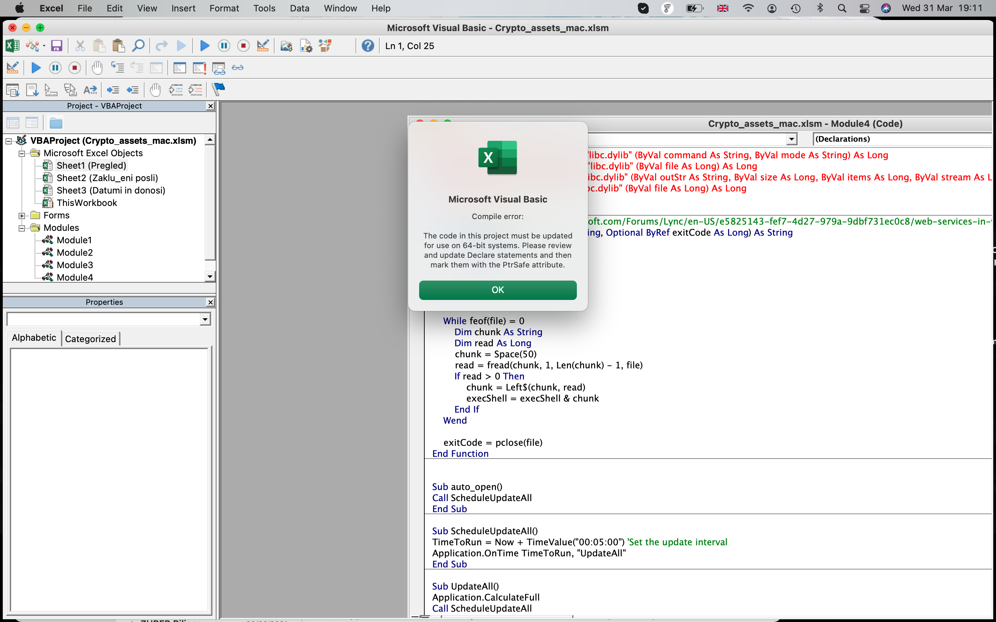Open the Properties object dropdown
The image size is (996, 622).
[205, 319]
